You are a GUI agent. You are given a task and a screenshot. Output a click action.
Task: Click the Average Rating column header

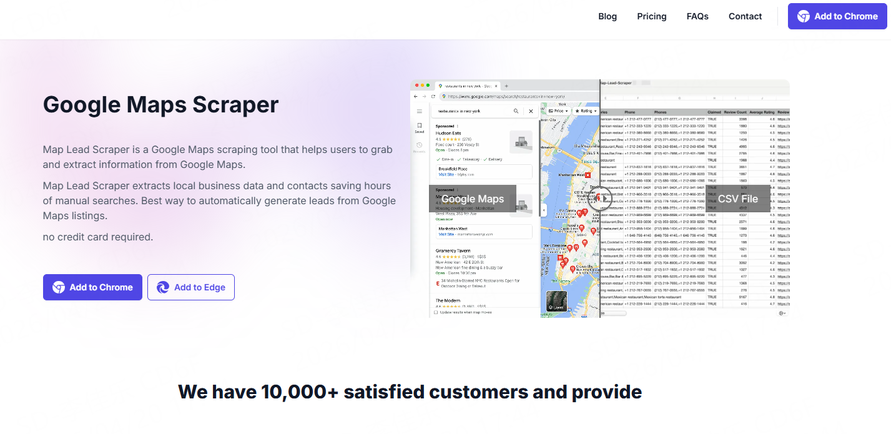762,112
